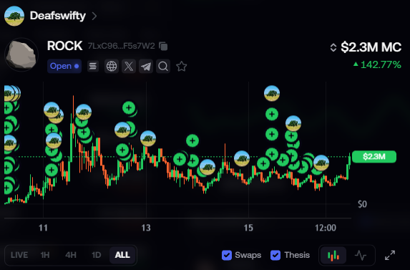Select the 4H timeframe
Viewport: 410px width, 270px height.
(x=71, y=255)
